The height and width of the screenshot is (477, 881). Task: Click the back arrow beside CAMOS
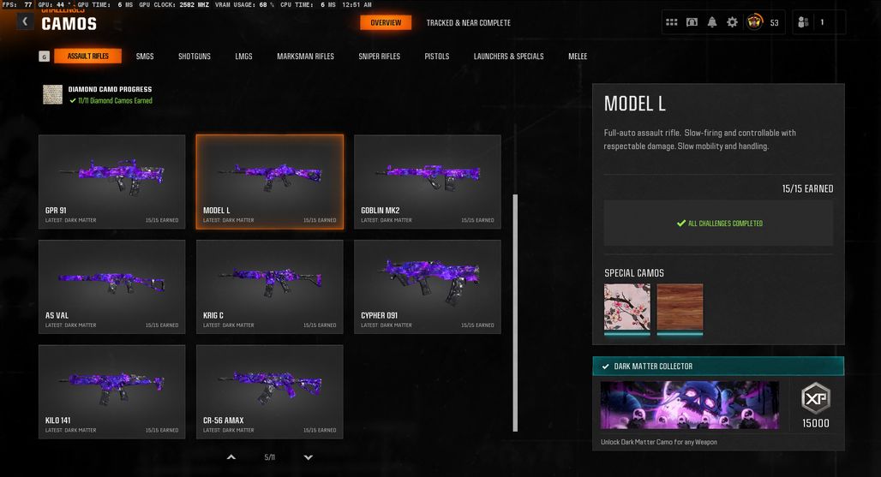25,21
